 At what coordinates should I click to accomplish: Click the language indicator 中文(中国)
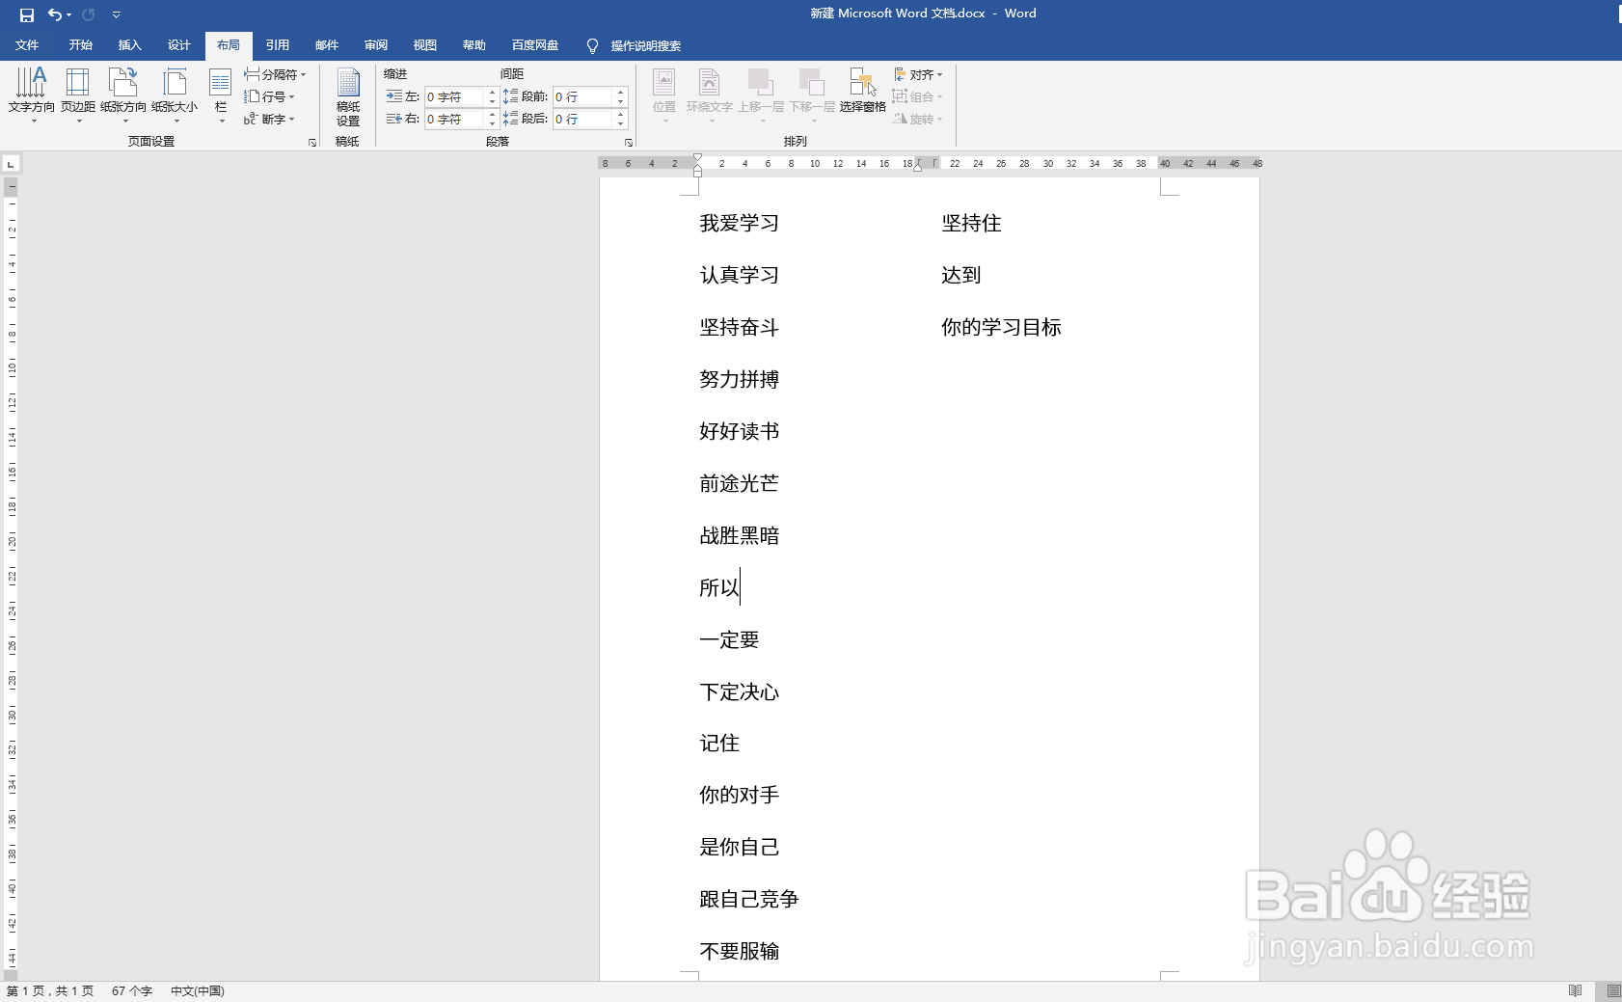[198, 991]
